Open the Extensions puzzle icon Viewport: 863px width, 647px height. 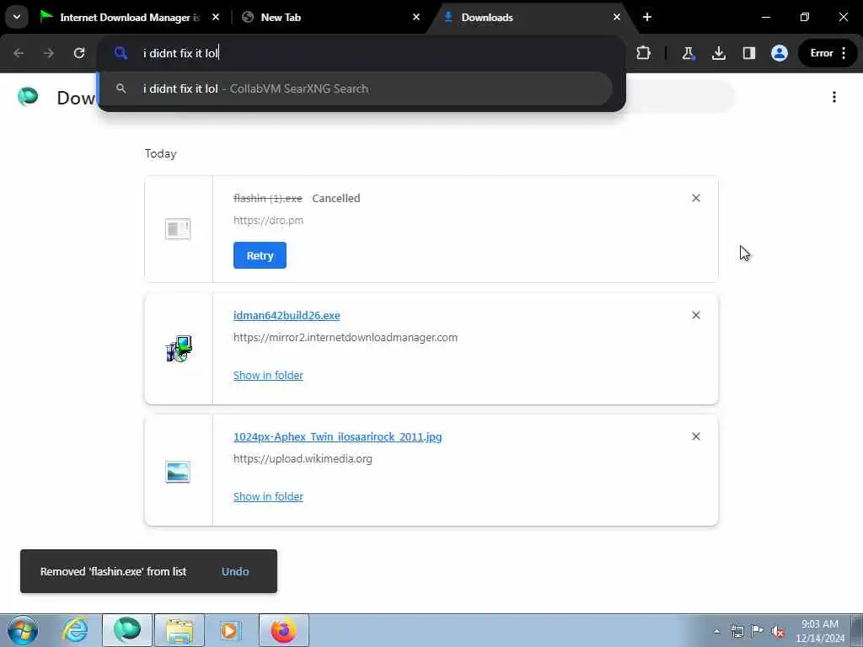click(x=643, y=53)
